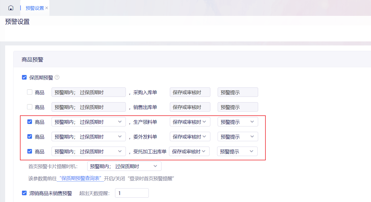Viewport: 371px width, 202px height.
Task: Click the 首页预警卡片提醒时机 label
Action: pos(53,166)
